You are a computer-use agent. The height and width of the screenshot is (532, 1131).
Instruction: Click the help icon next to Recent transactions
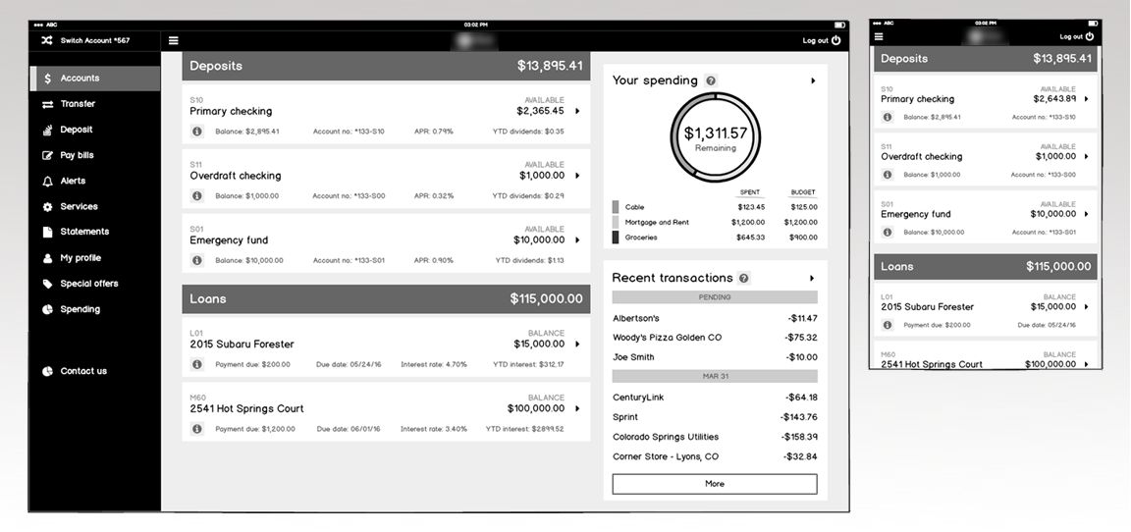(744, 278)
